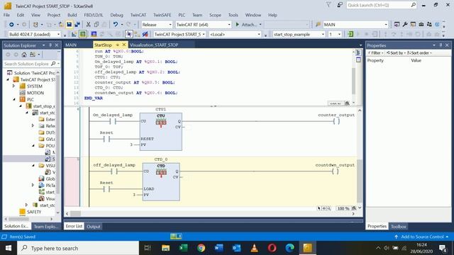The width and height of the screenshot is (454, 255).
Task: Select the MOTION tree item
Action: [35, 93]
